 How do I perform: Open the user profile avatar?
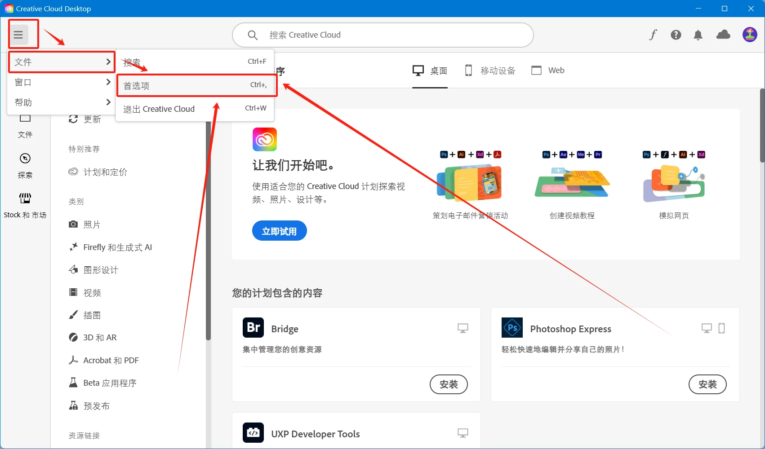tap(750, 35)
